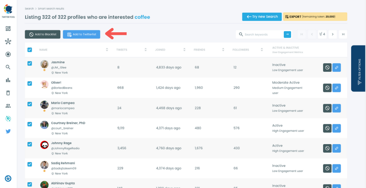
Task: Click the trash bin icon in sidebar
Action: pos(8,93)
